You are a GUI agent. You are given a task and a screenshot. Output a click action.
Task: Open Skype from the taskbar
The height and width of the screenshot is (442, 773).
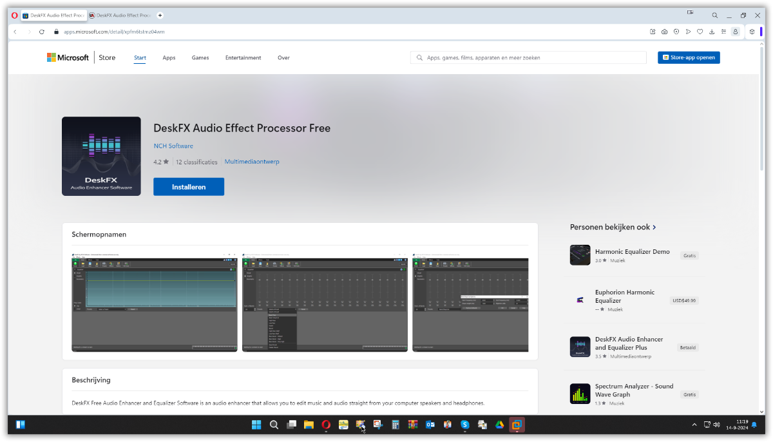click(464, 425)
